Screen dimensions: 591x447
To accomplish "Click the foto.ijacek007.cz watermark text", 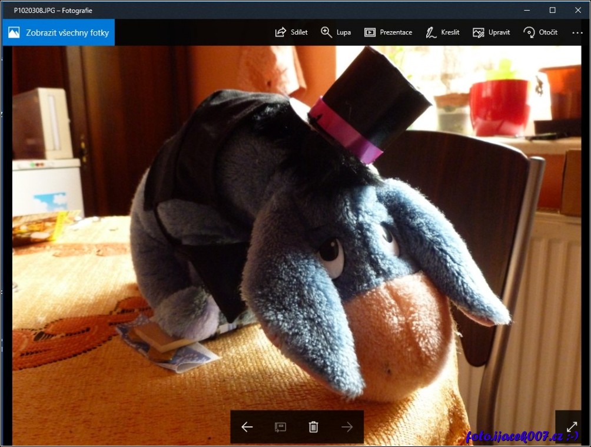I will tap(522, 436).
